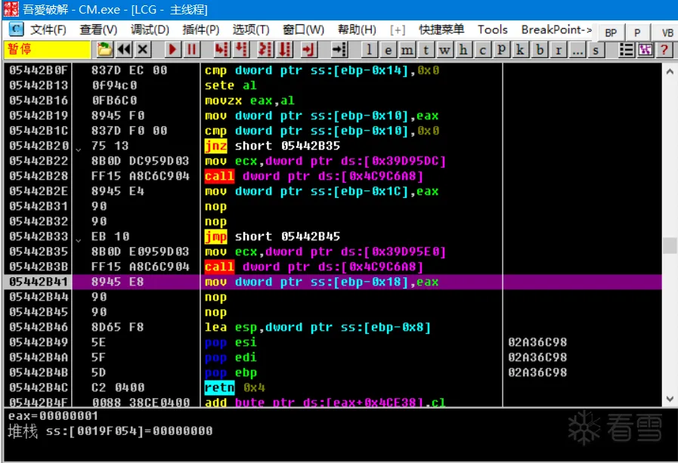Select the jnz short 05442B35 instruction
Viewport: 678px width, 463px height.
pyautogui.click(x=272, y=146)
